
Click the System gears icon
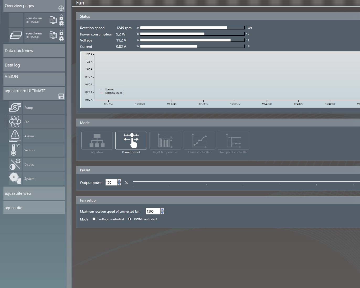point(15,178)
